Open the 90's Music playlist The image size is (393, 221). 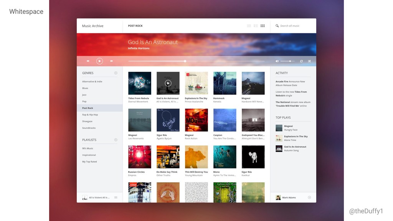tap(88, 148)
